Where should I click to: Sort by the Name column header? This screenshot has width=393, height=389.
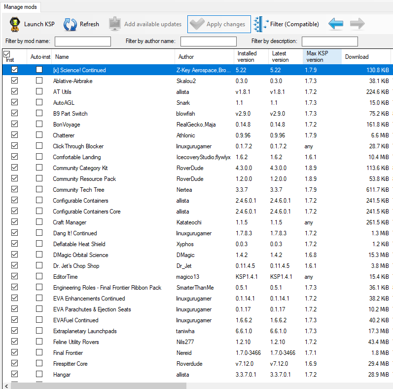113,57
